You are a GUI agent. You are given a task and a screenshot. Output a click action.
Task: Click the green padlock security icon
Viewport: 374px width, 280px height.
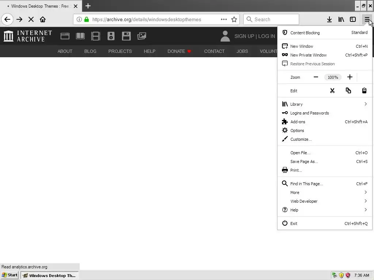pos(87,19)
